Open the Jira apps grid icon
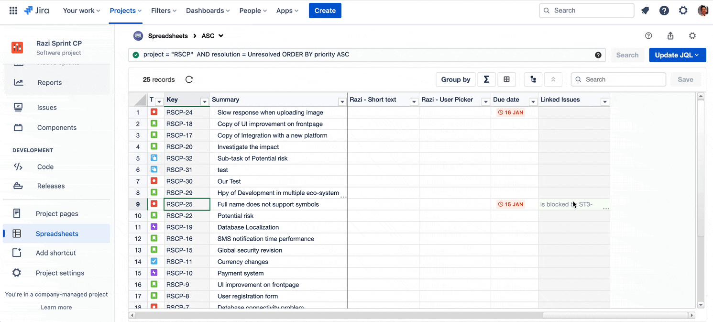713x322 pixels. 13,10
